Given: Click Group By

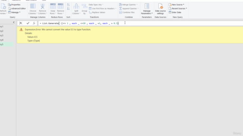Looking at the screenshot, I should point(84,9).
